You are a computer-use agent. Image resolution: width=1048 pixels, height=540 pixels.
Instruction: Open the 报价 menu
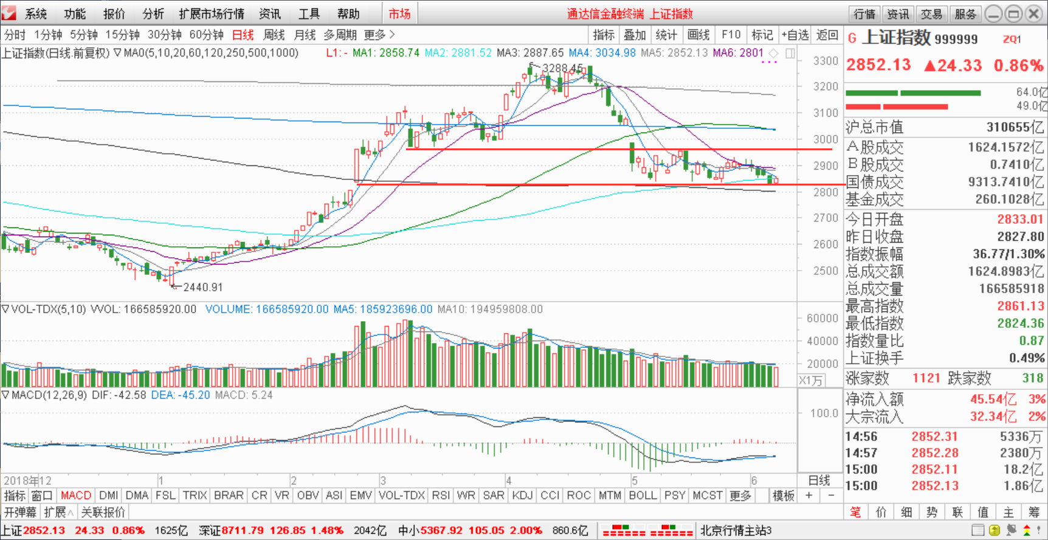(114, 13)
